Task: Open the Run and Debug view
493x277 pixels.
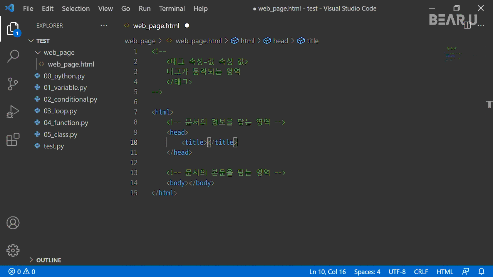Action: tap(13, 112)
